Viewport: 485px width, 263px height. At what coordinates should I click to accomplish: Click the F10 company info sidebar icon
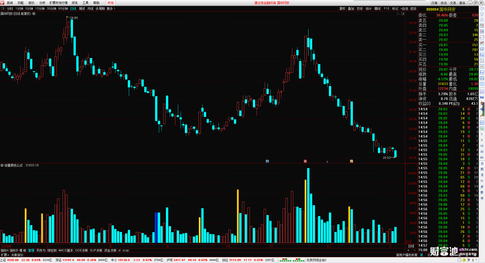482,55
